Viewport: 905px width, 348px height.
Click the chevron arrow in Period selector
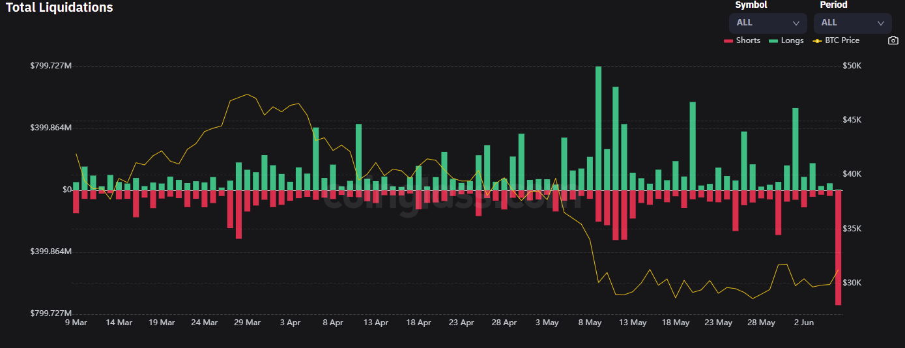[x=880, y=23]
